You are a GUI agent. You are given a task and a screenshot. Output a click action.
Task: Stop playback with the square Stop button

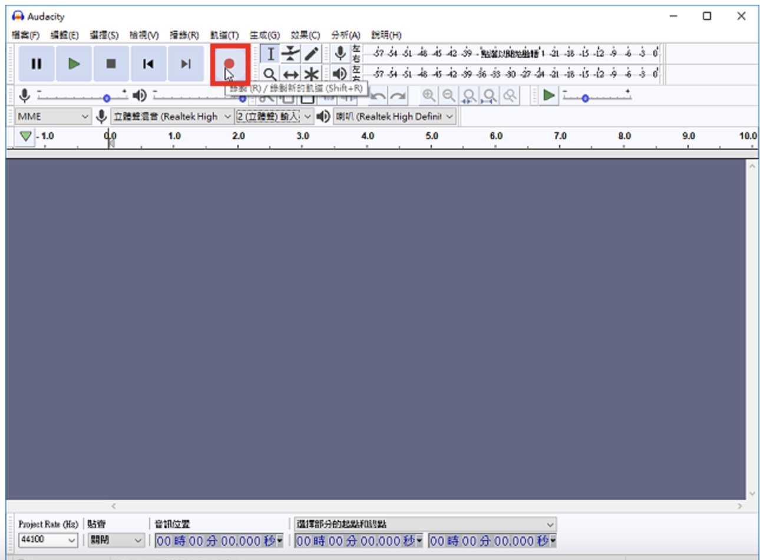click(x=111, y=64)
